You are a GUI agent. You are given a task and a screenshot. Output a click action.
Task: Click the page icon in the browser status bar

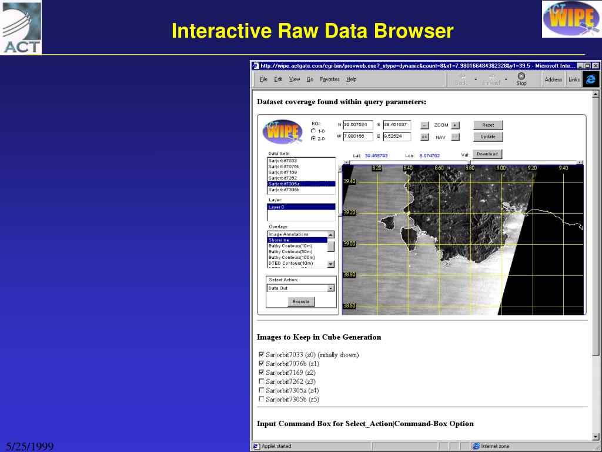256,446
